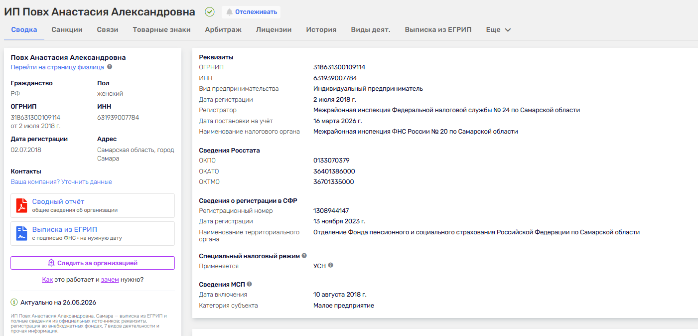Click the help icon beside Специальный налоговый режим
698x336 pixels.
(304, 256)
